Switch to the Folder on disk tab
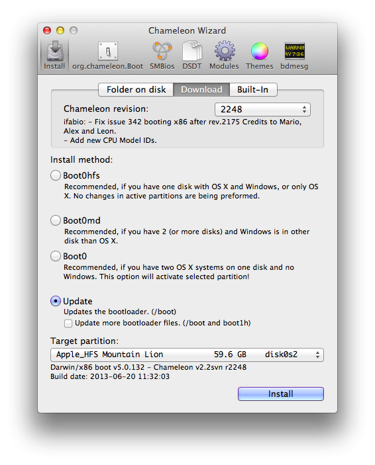The height and width of the screenshot is (465, 375). click(x=136, y=89)
